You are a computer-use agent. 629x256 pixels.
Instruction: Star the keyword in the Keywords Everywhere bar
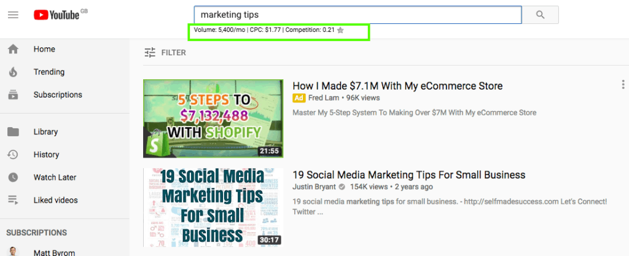[340, 30]
